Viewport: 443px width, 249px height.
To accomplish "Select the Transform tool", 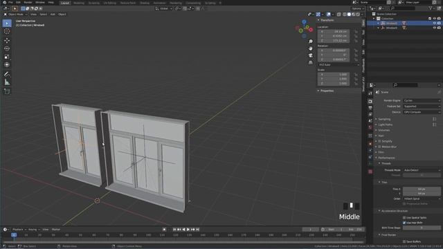I will tap(7, 65).
